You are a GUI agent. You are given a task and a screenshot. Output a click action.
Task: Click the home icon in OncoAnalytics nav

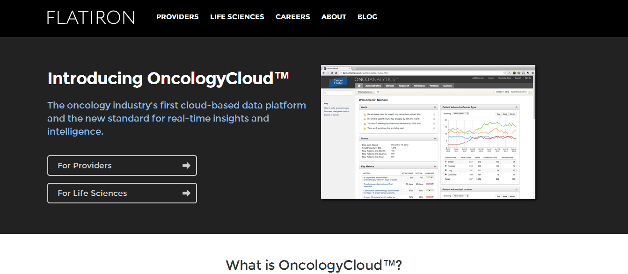359,86
